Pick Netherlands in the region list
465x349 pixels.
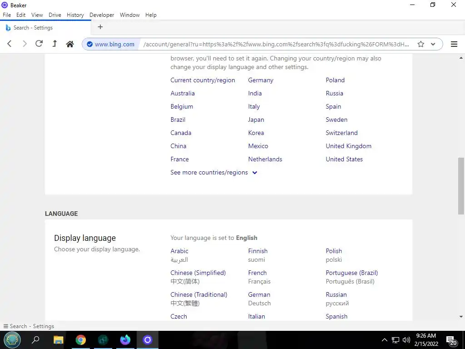(x=265, y=159)
